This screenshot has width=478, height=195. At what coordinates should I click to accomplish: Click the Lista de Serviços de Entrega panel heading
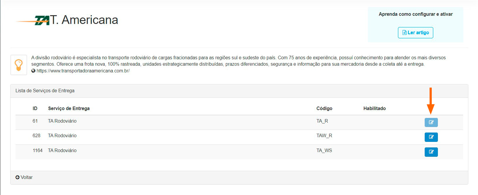pos(45,91)
